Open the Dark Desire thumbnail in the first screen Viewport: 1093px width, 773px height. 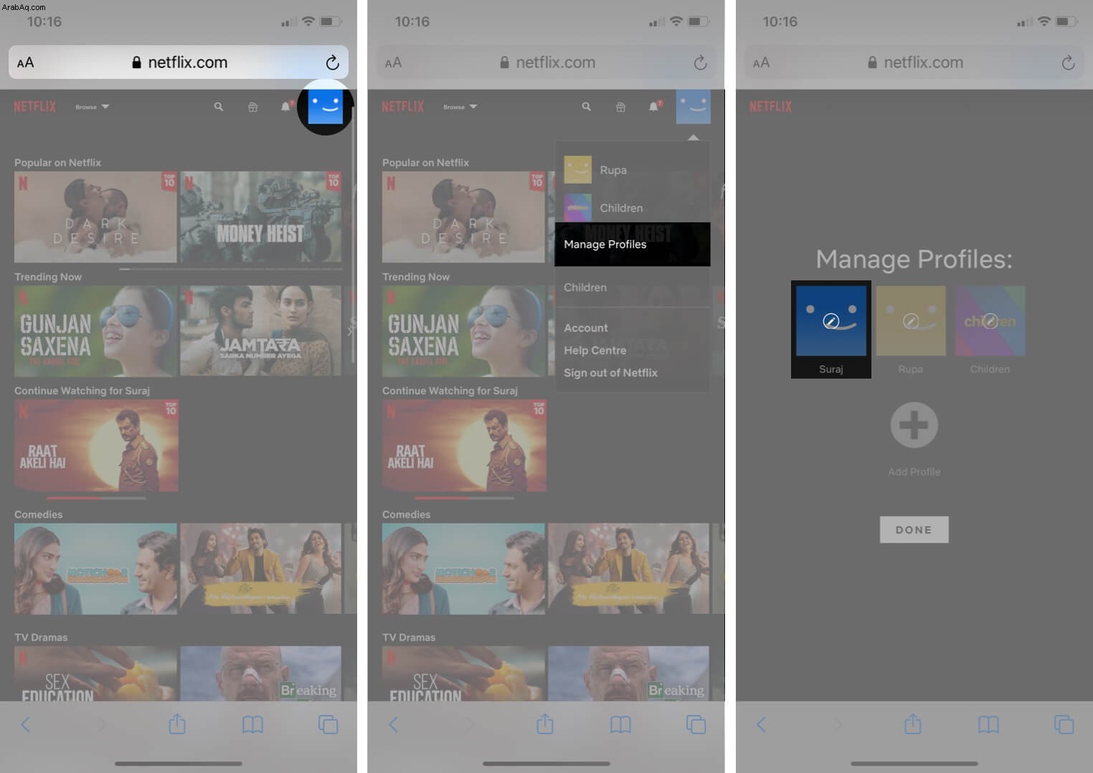95,217
